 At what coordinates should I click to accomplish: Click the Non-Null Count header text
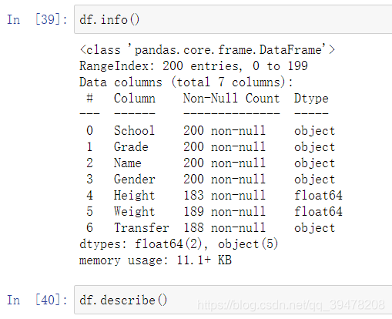tap(231, 98)
